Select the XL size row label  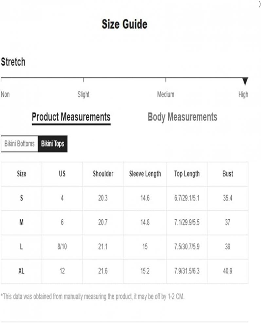pos(22,271)
